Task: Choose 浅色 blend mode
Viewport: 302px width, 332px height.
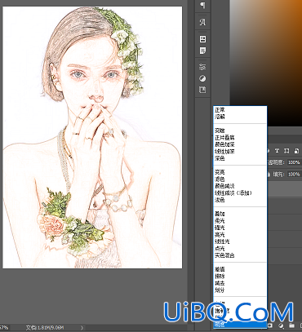Action: [220, 200]
